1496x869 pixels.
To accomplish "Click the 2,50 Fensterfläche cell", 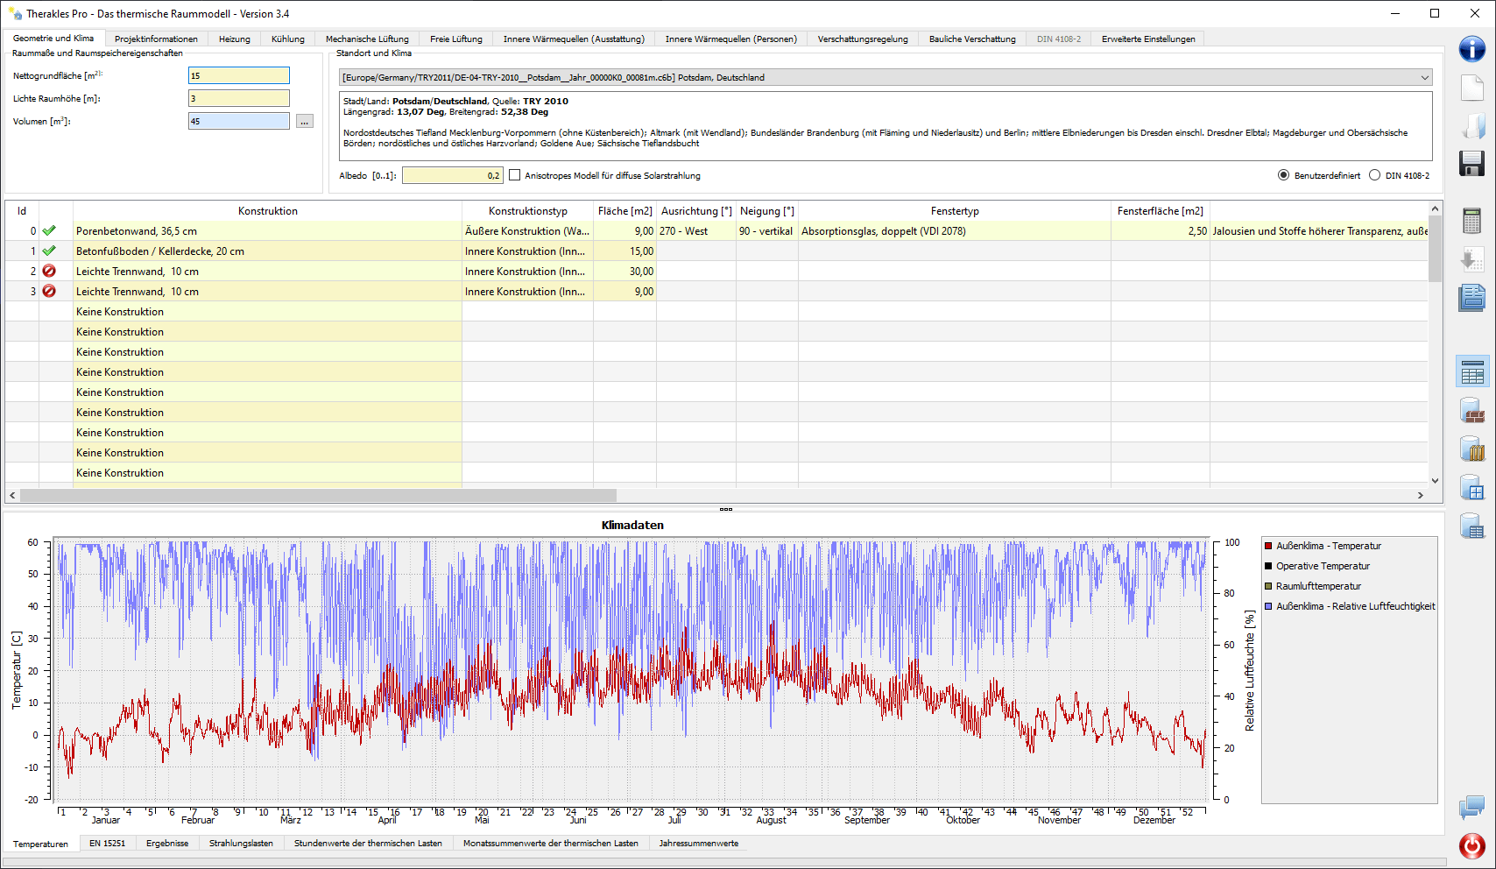I will coord(1161,231).
